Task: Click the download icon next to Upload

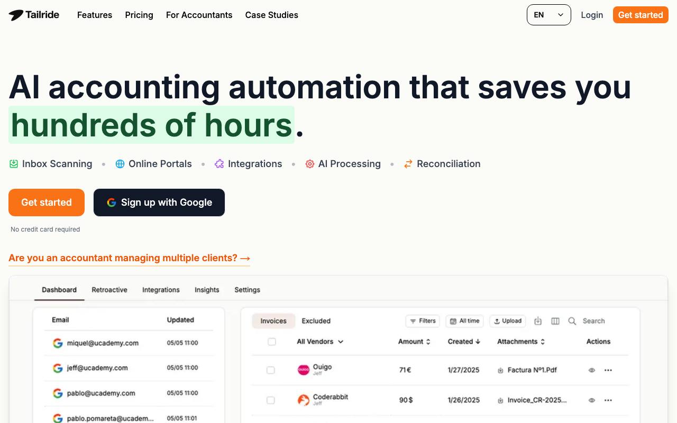Action: click(538, 321)
